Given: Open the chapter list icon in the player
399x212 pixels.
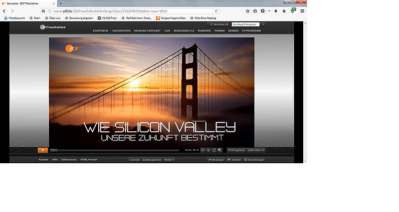Looking at the screenshot, I should (214, 150).
